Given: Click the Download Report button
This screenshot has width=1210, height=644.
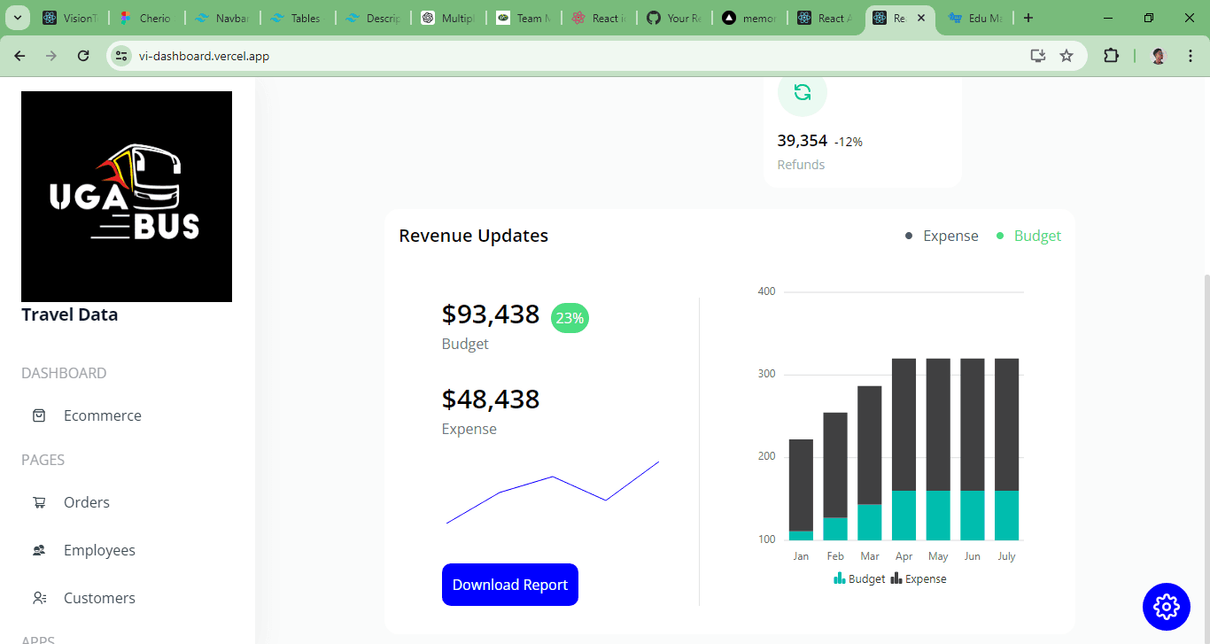Looking at the screenshot, I should pos(509,585).
